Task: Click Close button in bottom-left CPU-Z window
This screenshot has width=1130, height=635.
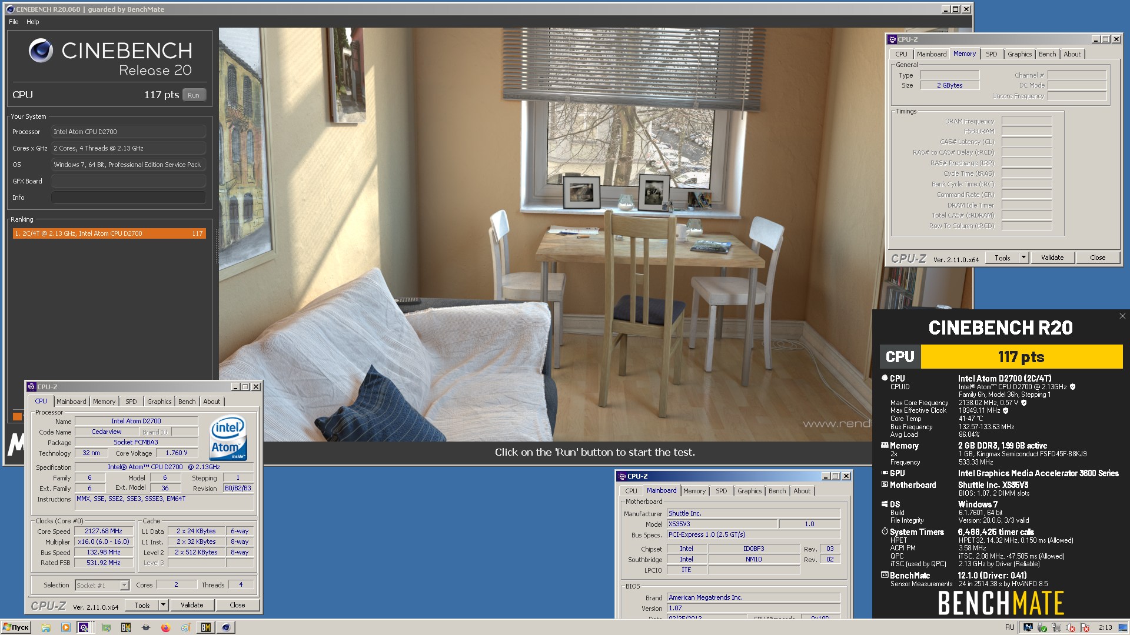Action: click(237, 605)
